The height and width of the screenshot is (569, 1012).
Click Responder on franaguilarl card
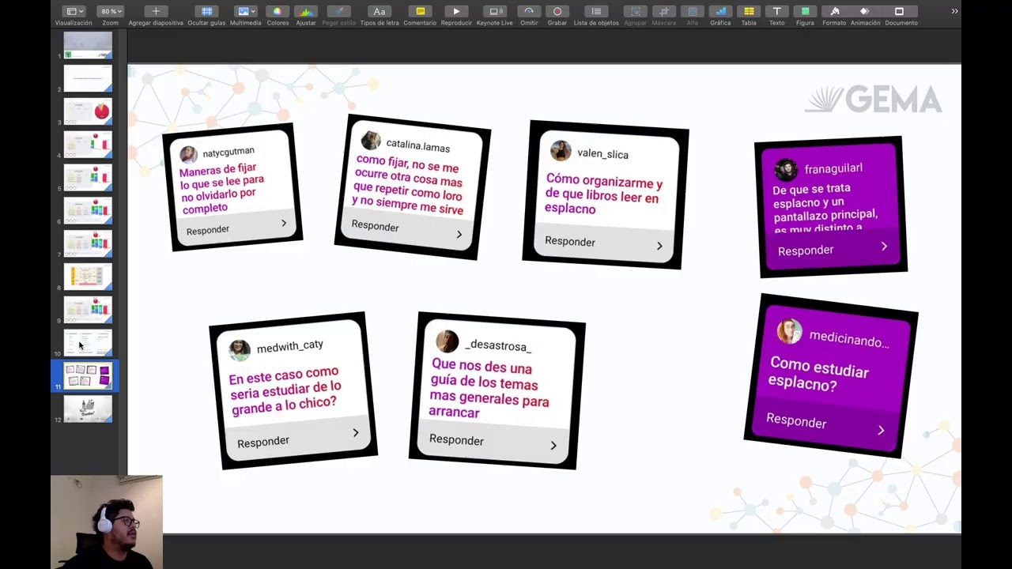[806, 251]
